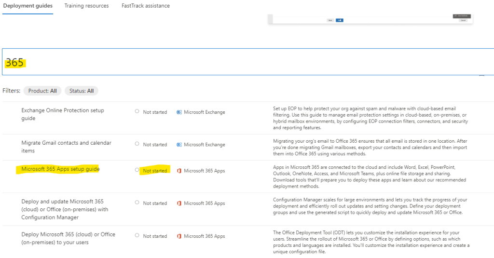Click description starting 'The Office Deployment Tool (ODT)'
494x258 pixels.
[371, 242]
